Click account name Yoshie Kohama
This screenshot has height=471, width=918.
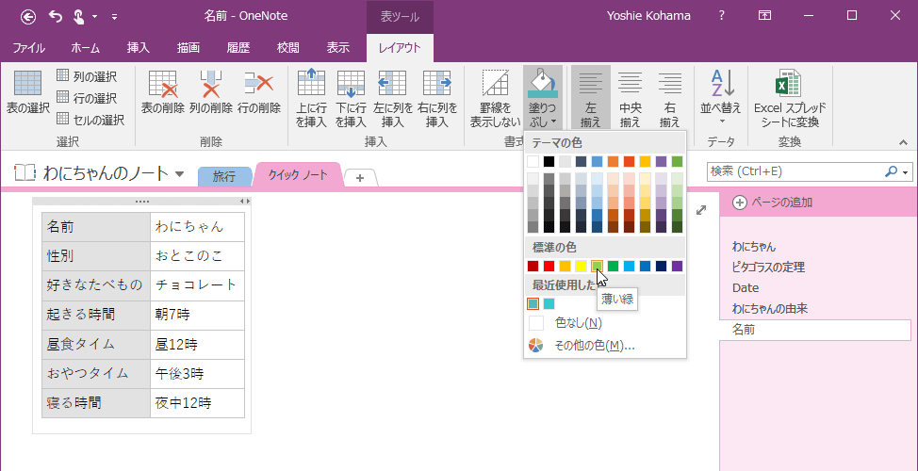[647, 16]
